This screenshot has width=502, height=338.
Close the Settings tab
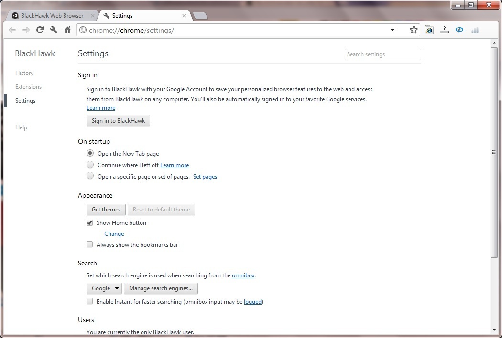(184, 16)
